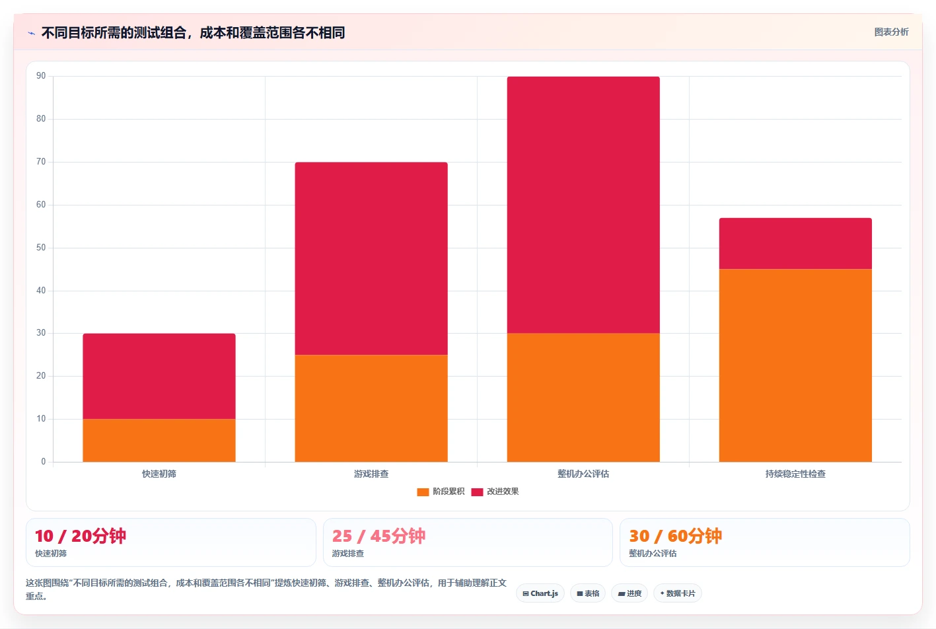The height and width of the screenshot is (629, 936).
Task: Click the red 快速初筛 bar segment
Action: coord(159,376)
